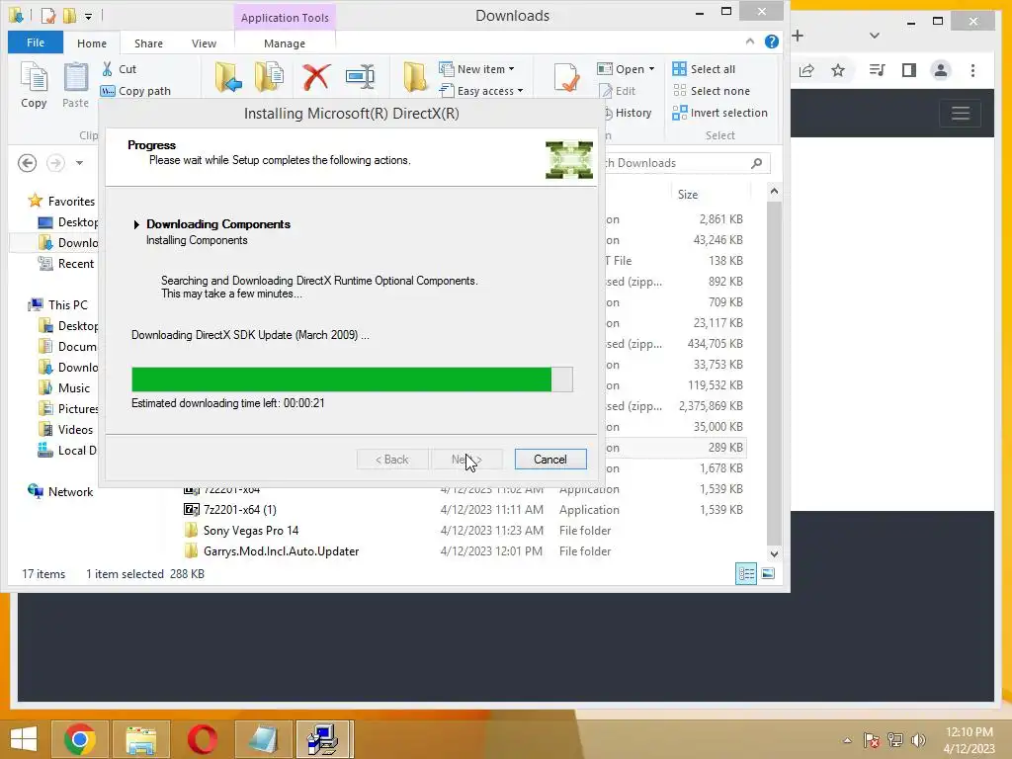The width and height of the screenshot is (1012, 759).
Task: Click Select none in the ribbon
Action: (712, 91)
